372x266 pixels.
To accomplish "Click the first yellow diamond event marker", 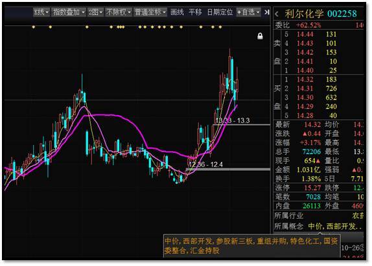I will pos(34,27).
